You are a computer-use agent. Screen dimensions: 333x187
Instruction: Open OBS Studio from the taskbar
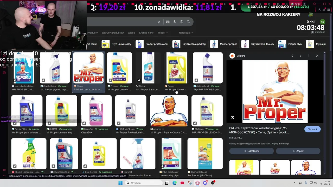click(213, 183)
